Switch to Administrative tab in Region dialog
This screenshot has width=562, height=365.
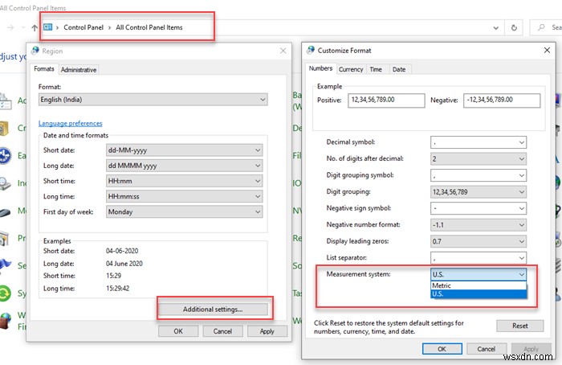[x=79, y=70]
